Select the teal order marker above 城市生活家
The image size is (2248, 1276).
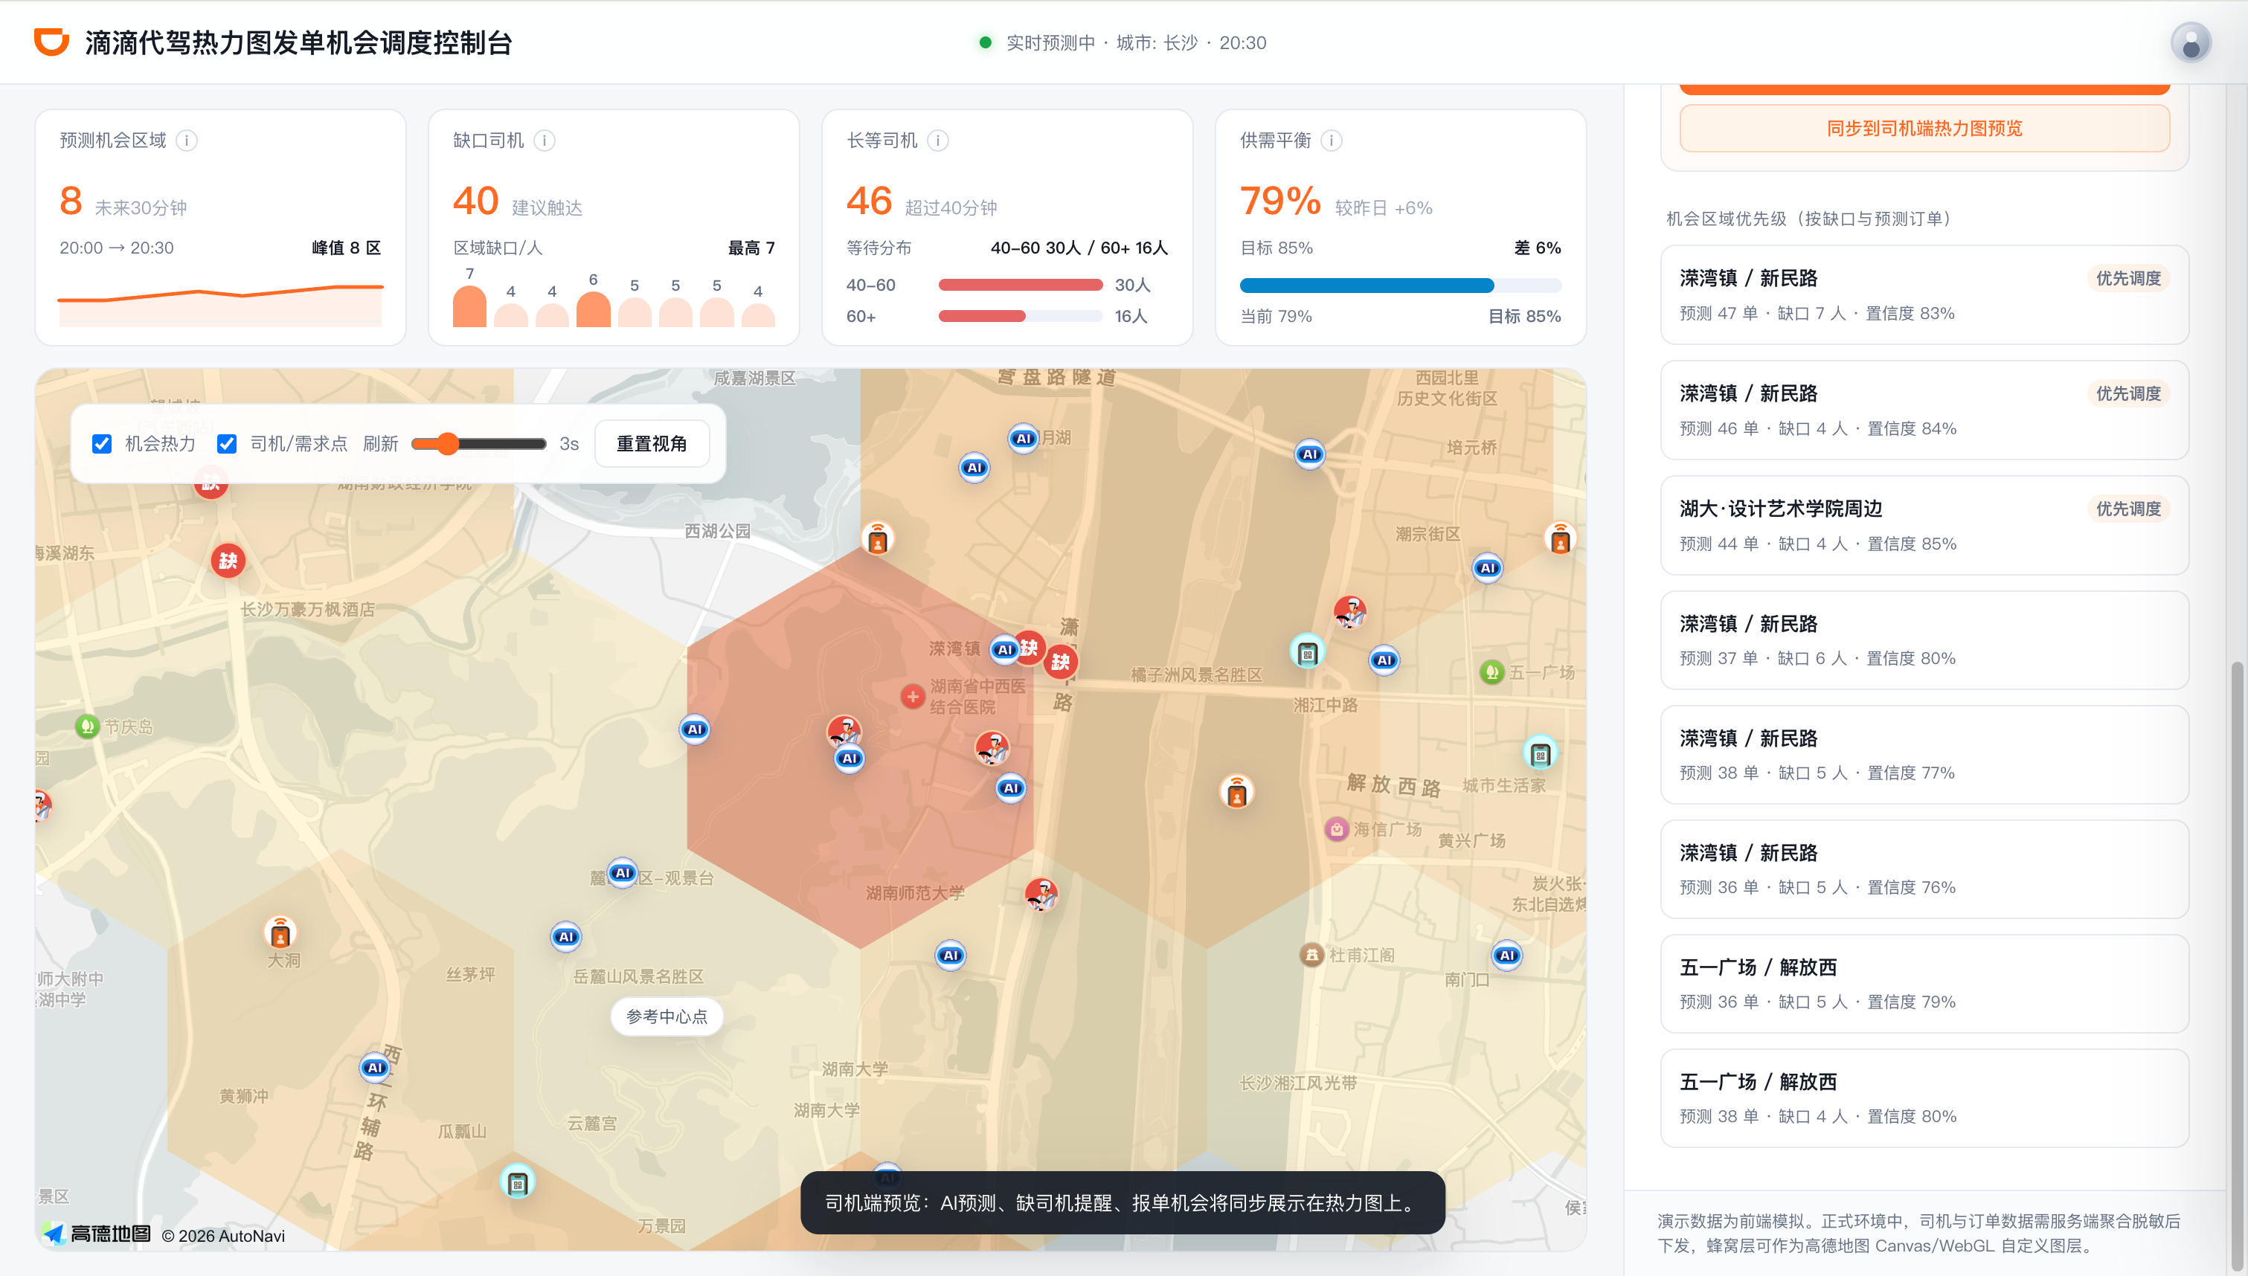click(1540, 754)
